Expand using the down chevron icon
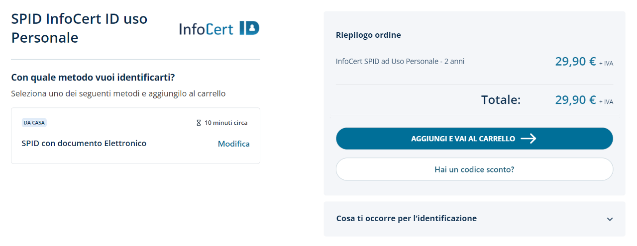 click(610, 219)
